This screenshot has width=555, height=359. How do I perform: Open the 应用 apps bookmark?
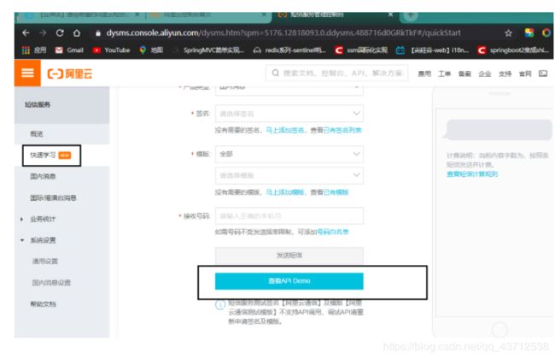pos(34,50)
